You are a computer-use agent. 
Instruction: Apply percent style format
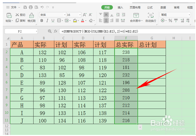tap(170, 21)
